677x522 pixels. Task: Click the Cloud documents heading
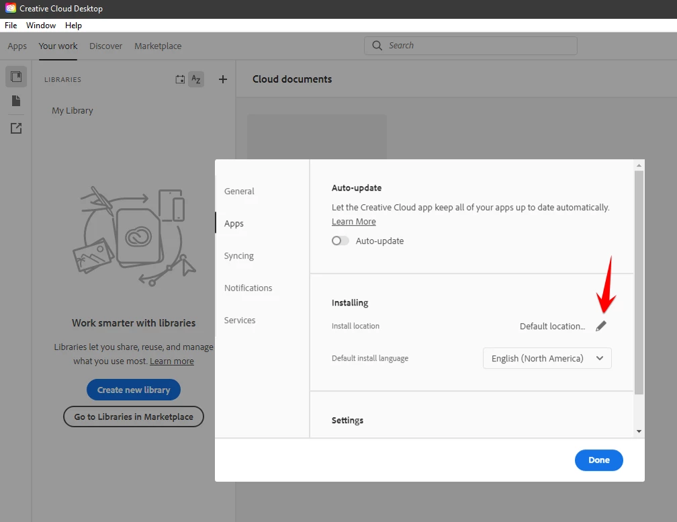(x=292, y=79)
